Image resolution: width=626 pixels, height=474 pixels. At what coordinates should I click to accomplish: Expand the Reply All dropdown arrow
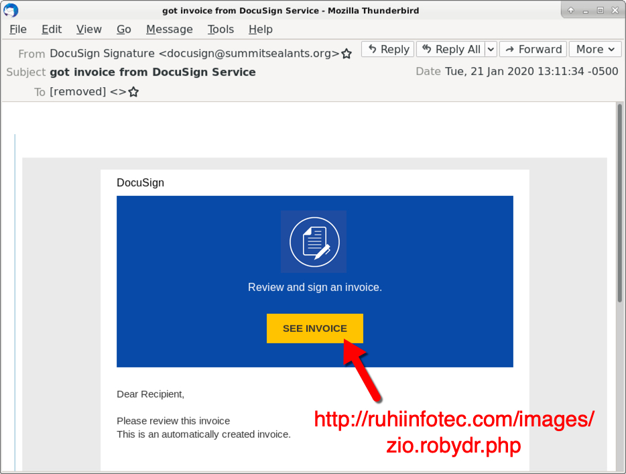[491, 49]
